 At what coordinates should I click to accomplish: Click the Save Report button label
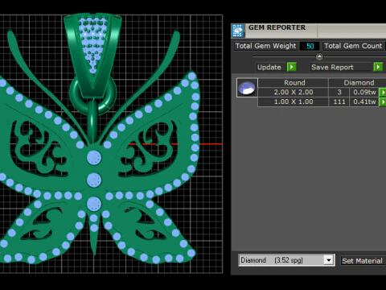332,67
